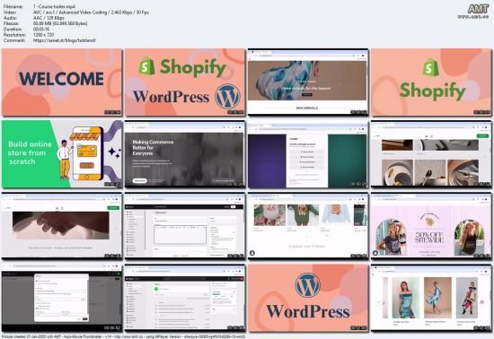Viewport: 494px width, 339px height.
Task: Select the admin product editor thumbnail
Action: tap(185, 226)
